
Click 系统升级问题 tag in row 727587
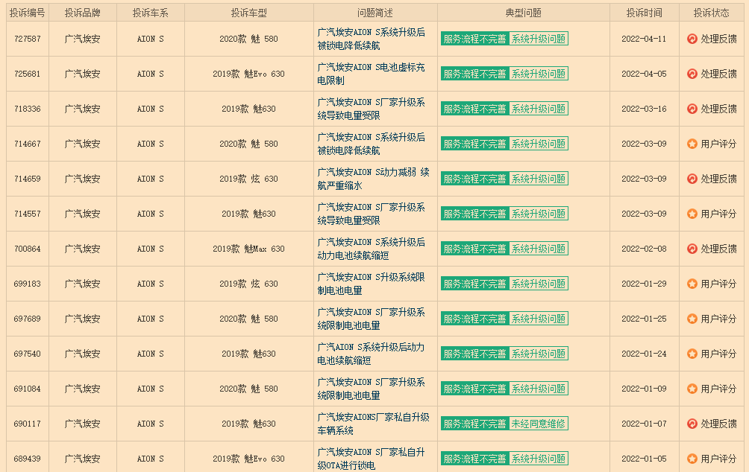point(539,39)
